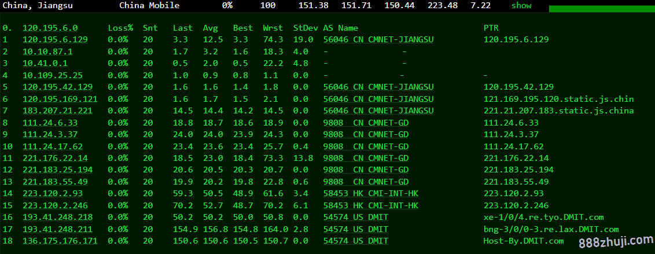The height and width of the screenshot is (254, 655).
Task: Follow the 193.41.248.211 IP link
Action: click(58, 229)
